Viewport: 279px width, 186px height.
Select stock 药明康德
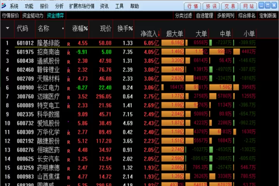tap(48, 168)
